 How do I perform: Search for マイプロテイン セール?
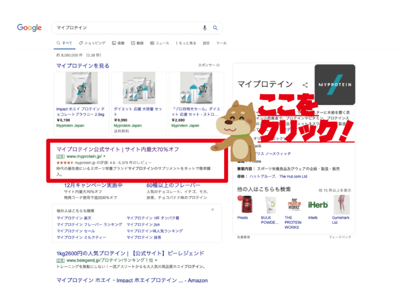[x=76, y=231]
